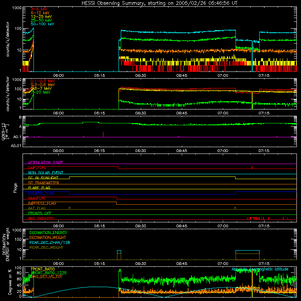Click the DECIMATION_WEIGHT legend label

pos(48,237)
